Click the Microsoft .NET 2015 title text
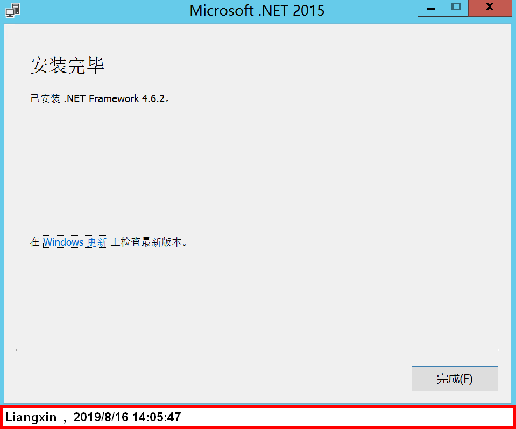 click(x=257, y=10)
